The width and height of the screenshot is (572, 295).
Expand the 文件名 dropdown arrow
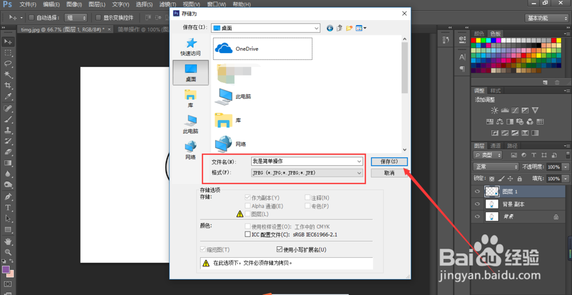(x=359, y=161)
